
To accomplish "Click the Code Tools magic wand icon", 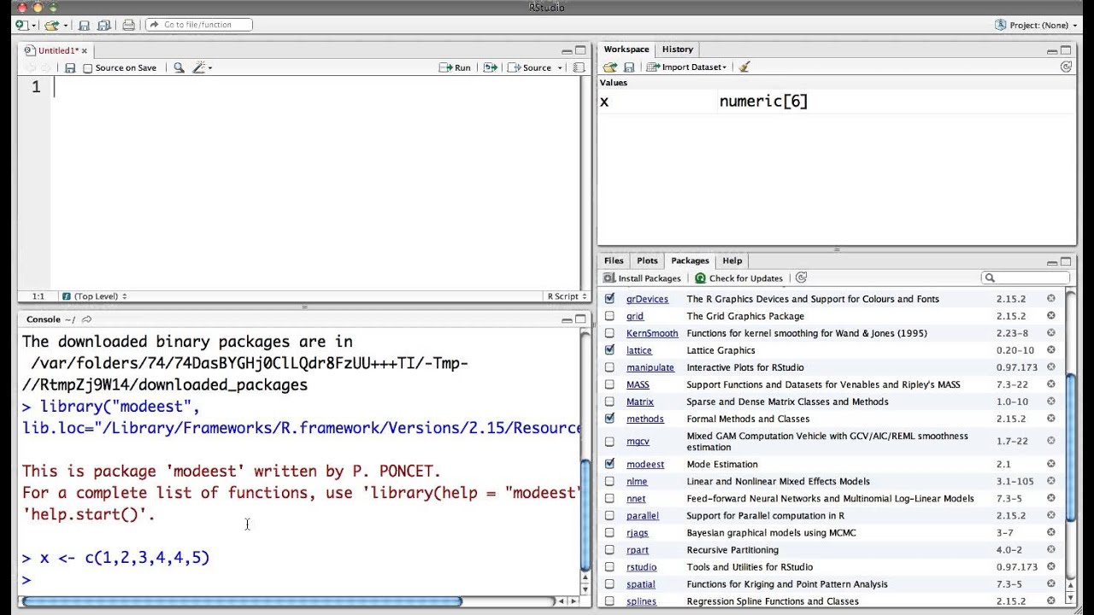I will click(x=199, y=67).
